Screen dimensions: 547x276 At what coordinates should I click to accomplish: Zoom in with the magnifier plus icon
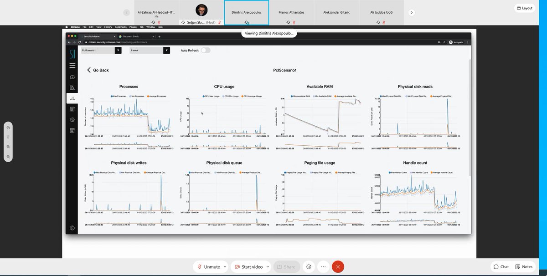pyautogui.click(x=8, y=147)
